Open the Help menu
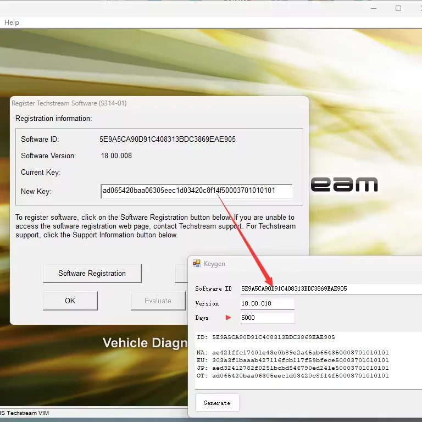 12,23
